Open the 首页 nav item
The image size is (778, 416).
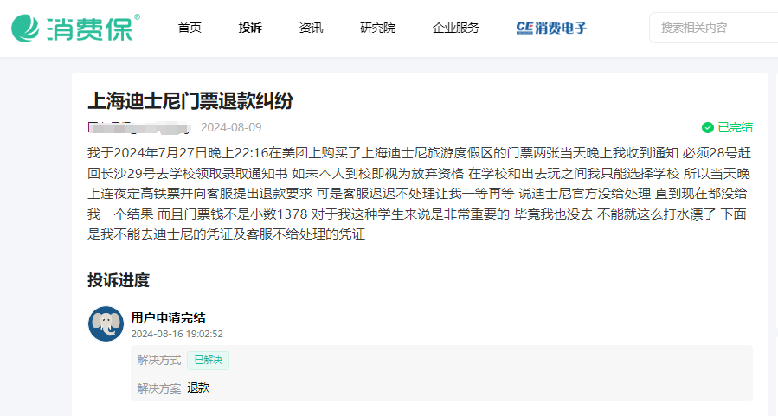(190, 28)
